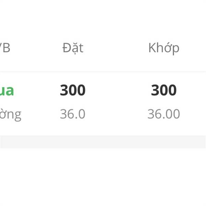Click the gap between Đặt and Khớp headers

click(116, 48)
